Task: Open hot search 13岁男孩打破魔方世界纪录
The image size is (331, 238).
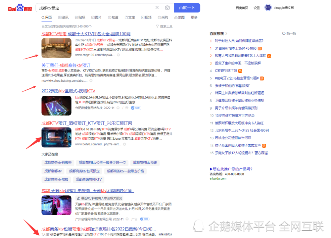Action: tap(235, 116)
